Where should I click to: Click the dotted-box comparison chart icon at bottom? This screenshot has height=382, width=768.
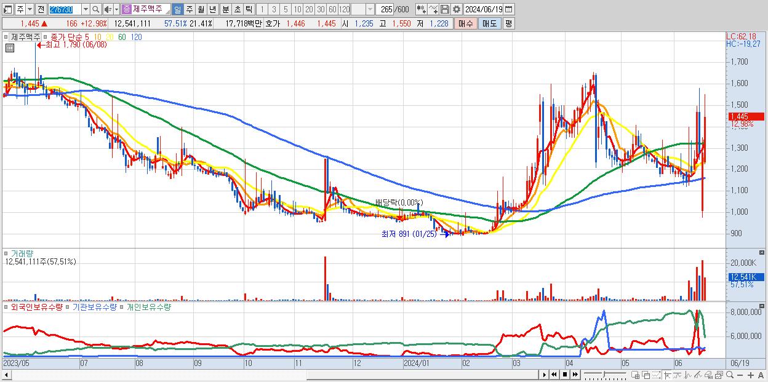[x=656, y=375]
